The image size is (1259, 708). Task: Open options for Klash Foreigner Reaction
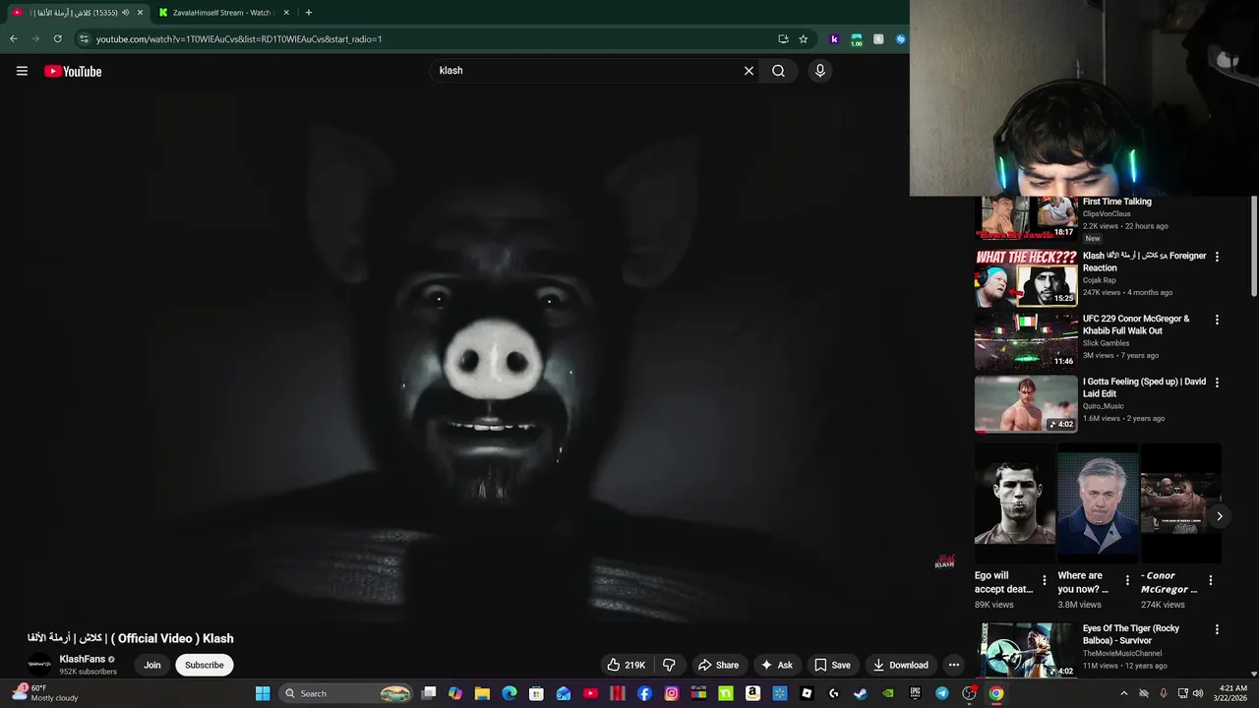coord(1217,257)
